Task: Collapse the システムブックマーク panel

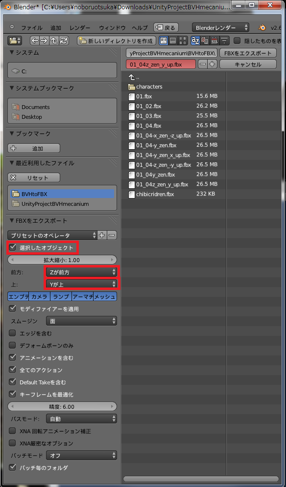Action: [12, 89]
